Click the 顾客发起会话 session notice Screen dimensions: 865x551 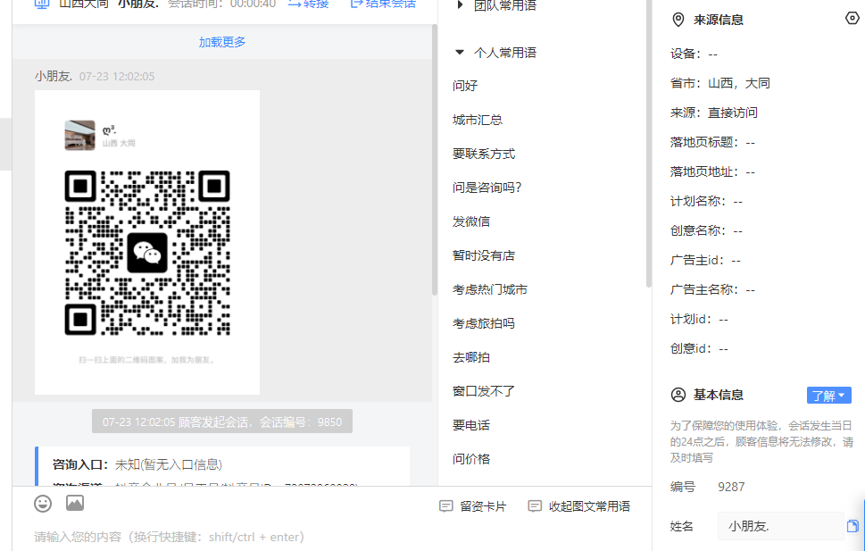tap(222, 422)
